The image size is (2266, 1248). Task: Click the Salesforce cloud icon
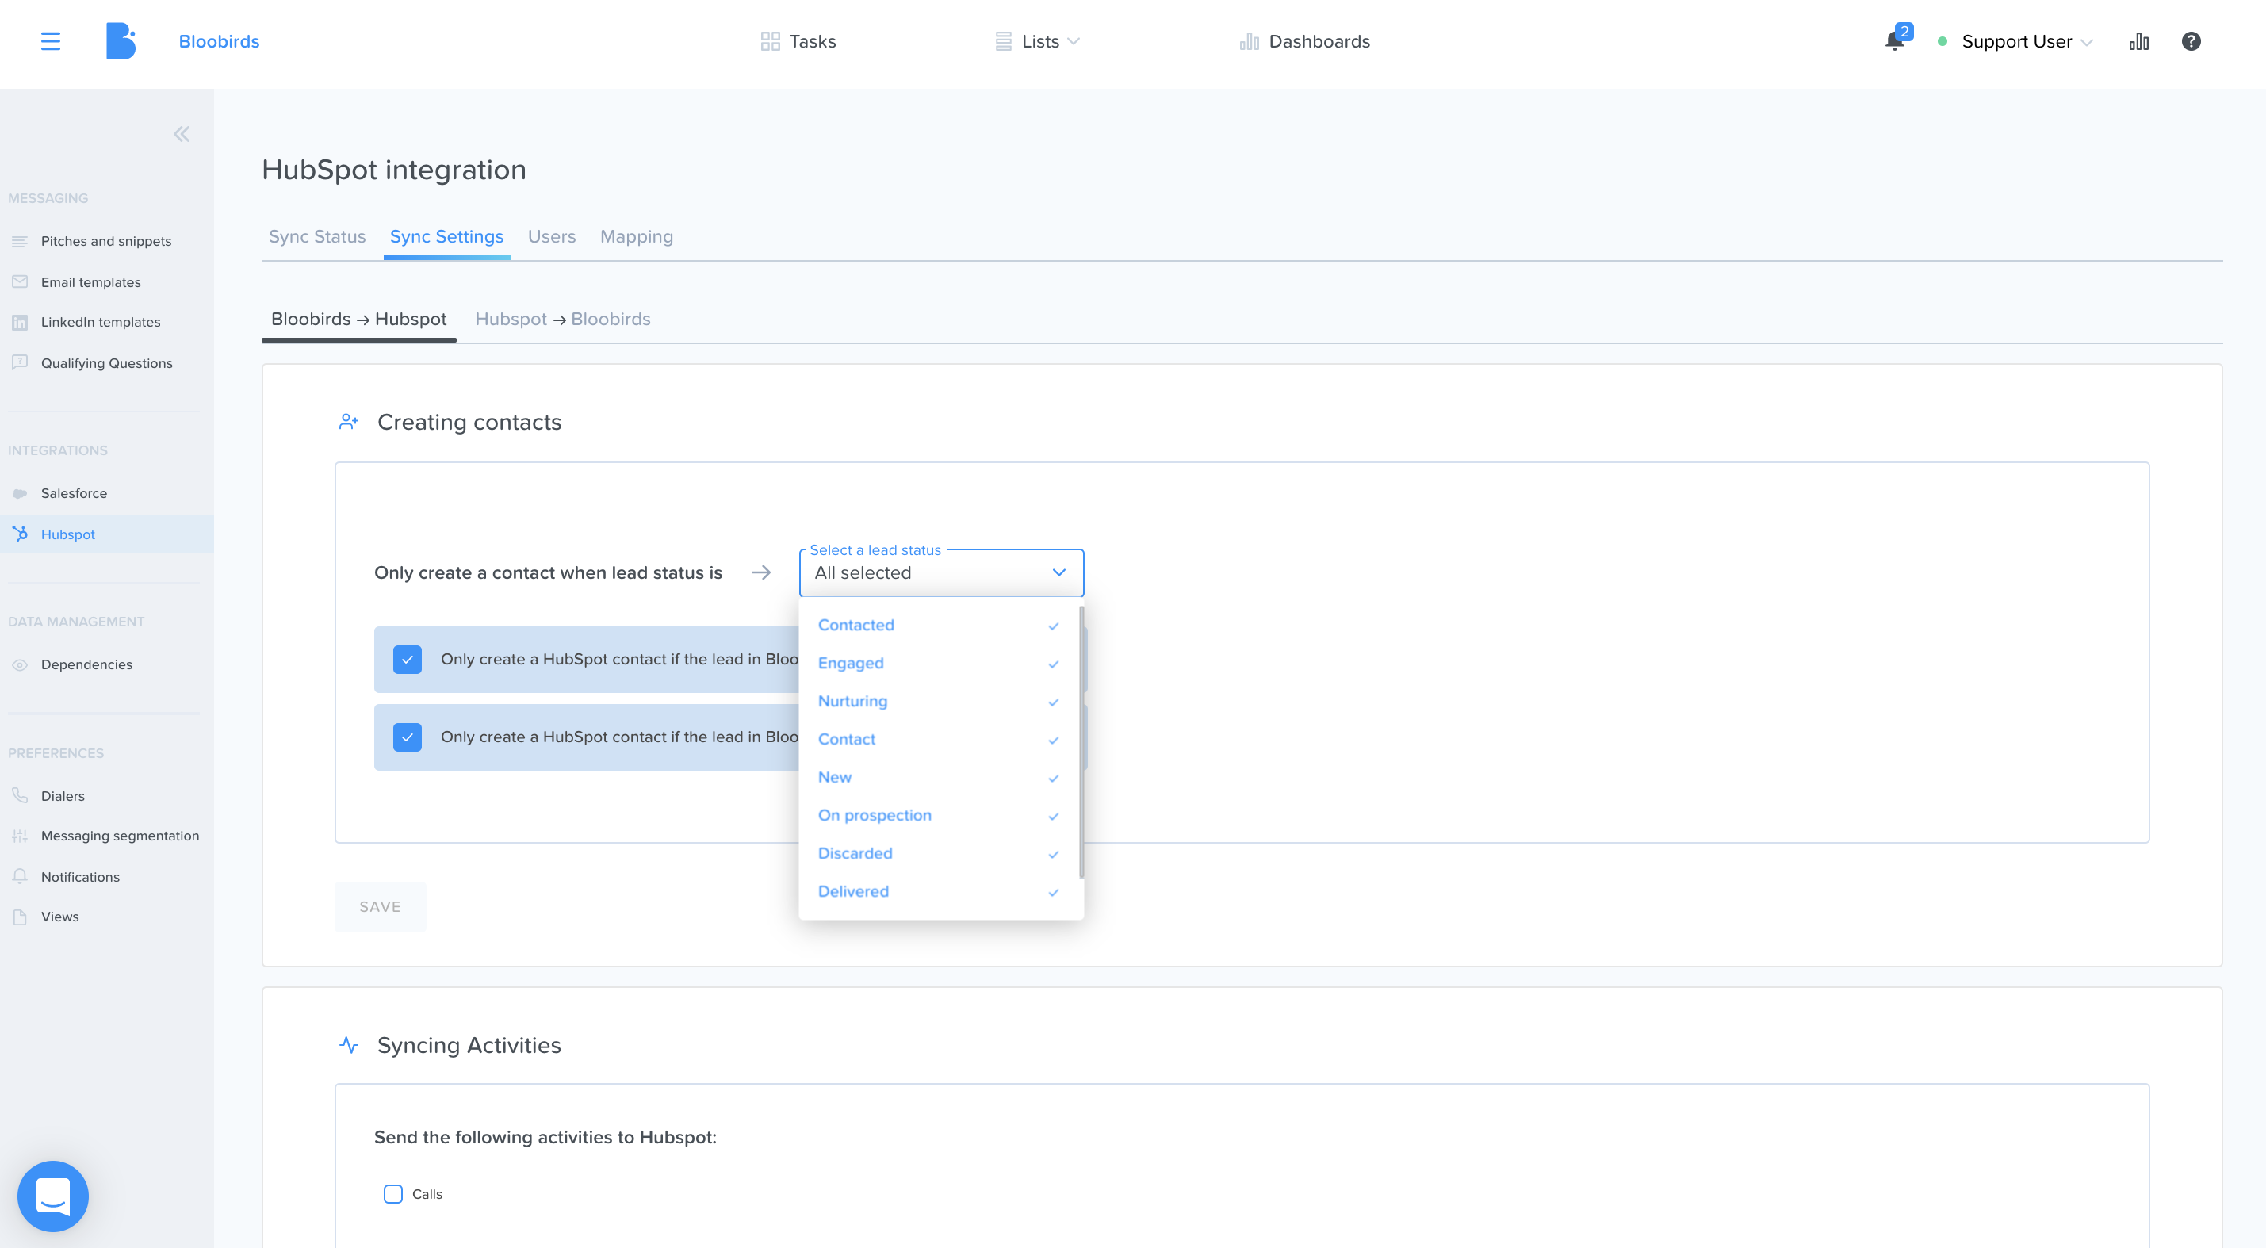[19, 493]
